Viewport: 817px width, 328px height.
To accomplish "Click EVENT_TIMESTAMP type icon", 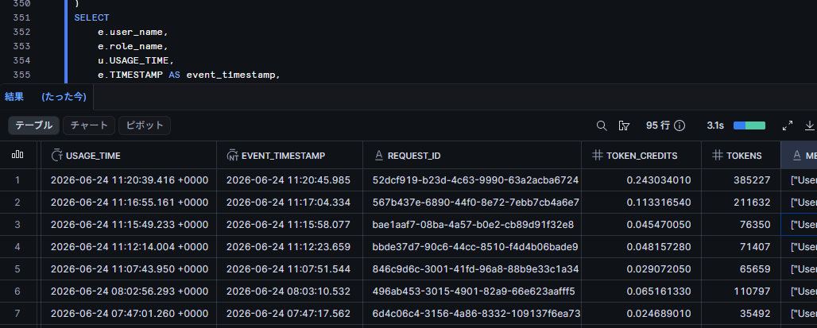I will pyautogui.click(x=232, y=155).
